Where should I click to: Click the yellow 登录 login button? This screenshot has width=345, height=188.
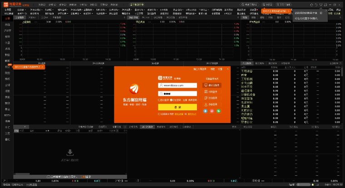(x=177, y=107)
